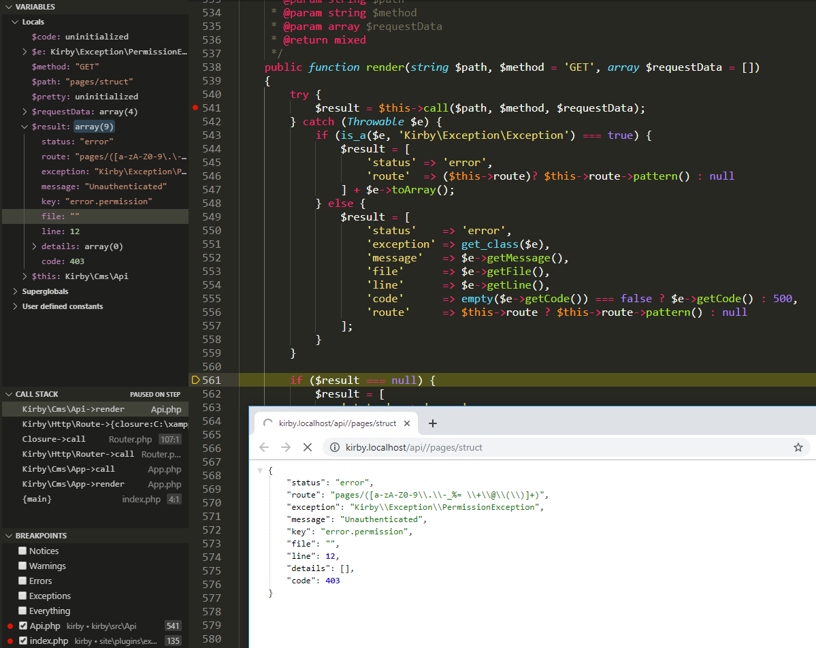Click the browser forward arrow
Viewport: 816px width, 648px height.
click(285, 447)
